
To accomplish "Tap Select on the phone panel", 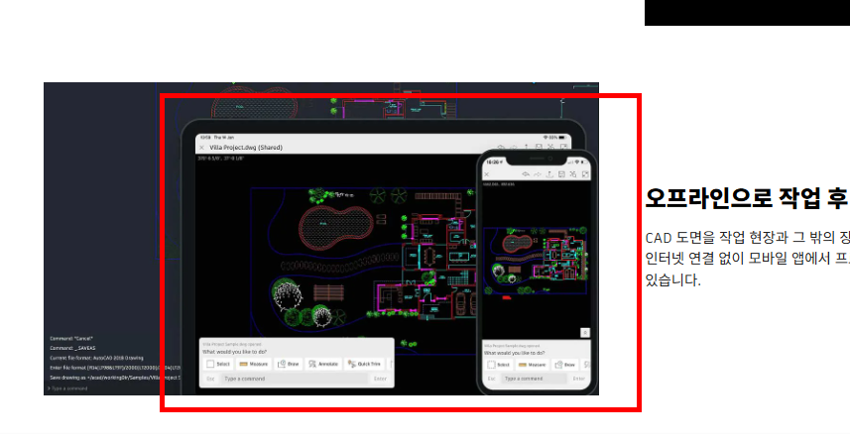I will (498, 365).
